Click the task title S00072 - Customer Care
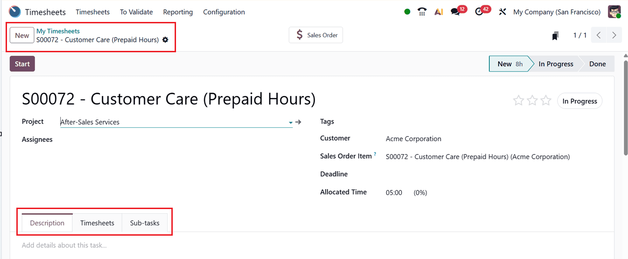 tap(169, 99)
